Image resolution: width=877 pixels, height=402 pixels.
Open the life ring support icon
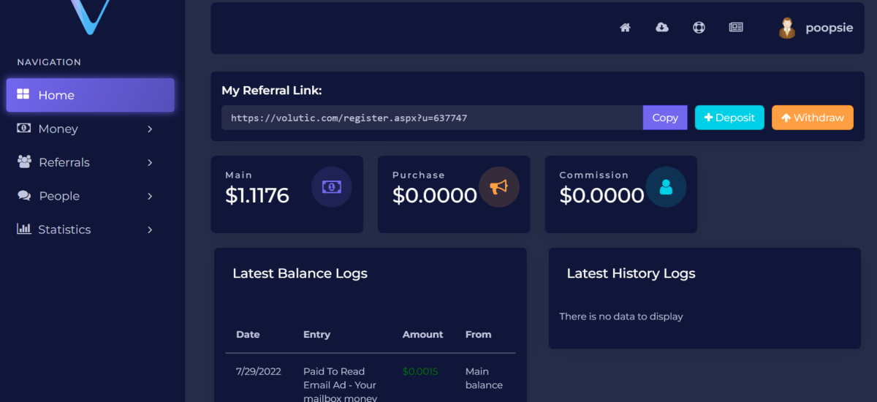pos(699,28)
